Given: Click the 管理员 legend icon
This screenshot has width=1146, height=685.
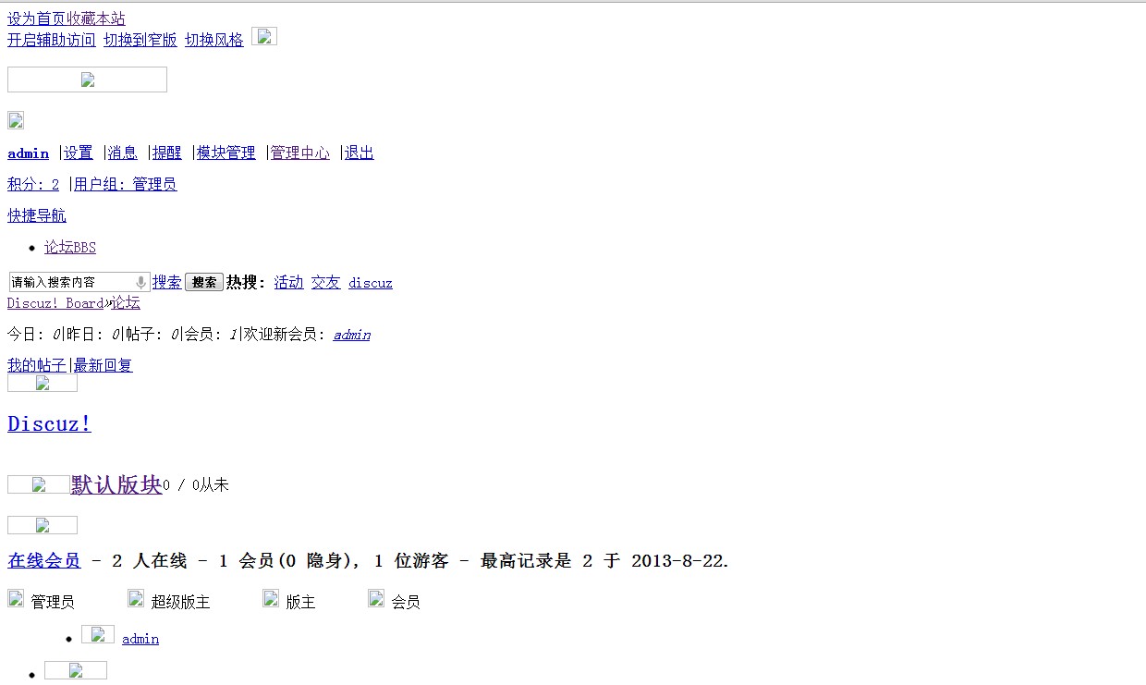Looking at the screenshot, I should (x=16, y=598).
